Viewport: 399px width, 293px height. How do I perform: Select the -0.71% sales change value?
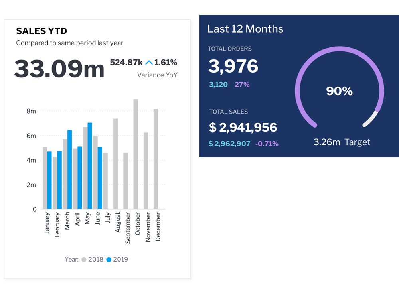click(267, 144)
